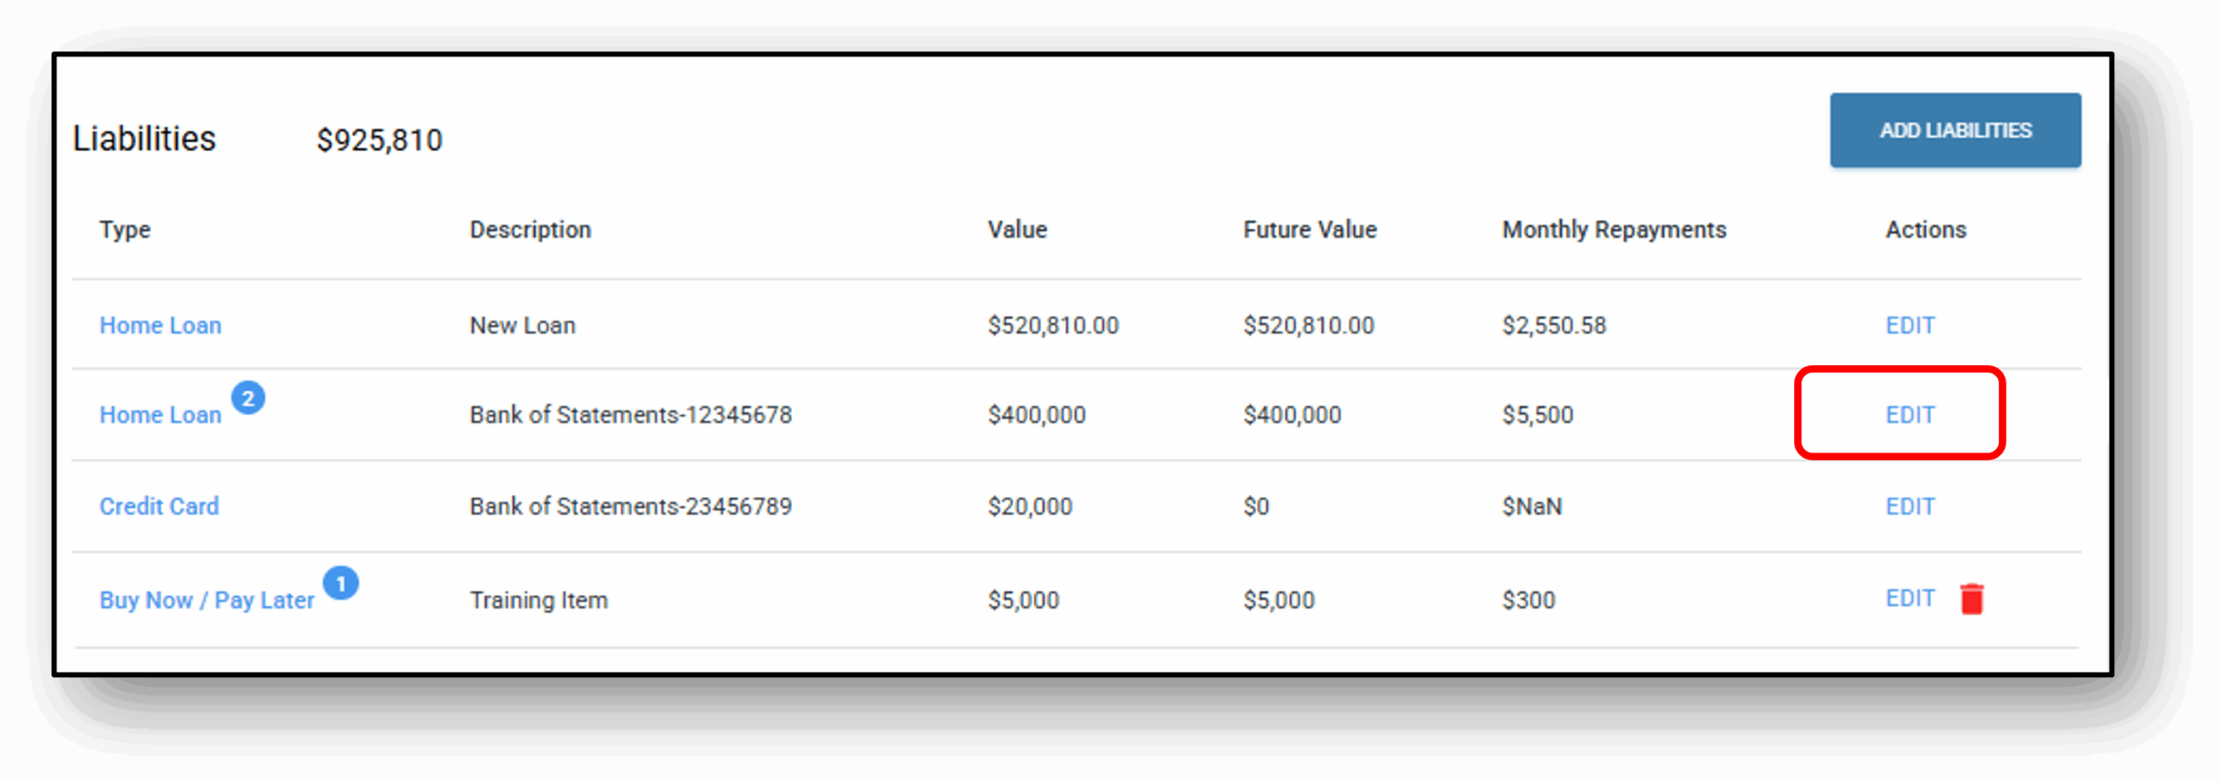Click the Value column header

(x=1018, y=230)
